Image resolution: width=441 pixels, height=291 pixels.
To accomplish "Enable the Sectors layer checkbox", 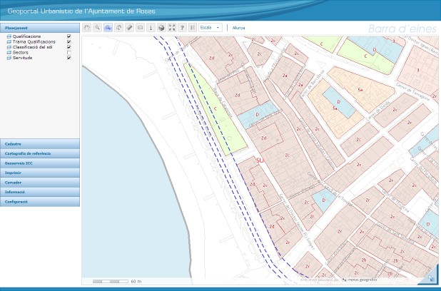I will [x=69, y=53].
